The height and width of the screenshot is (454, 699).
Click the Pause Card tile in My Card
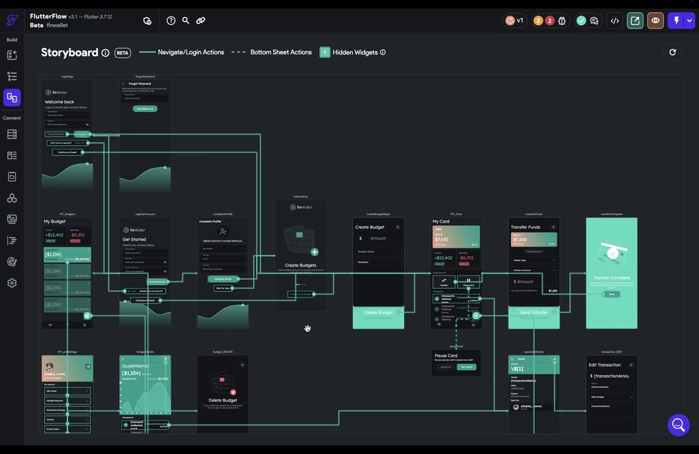pos(469,282)
